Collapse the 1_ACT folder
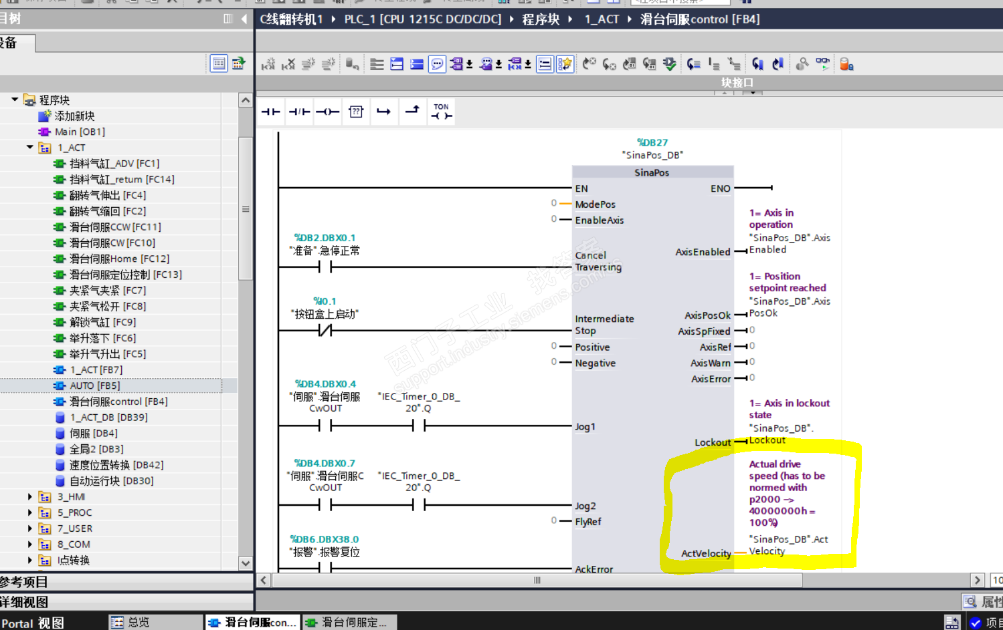The image size is (1003, 630). click(30, 147)
